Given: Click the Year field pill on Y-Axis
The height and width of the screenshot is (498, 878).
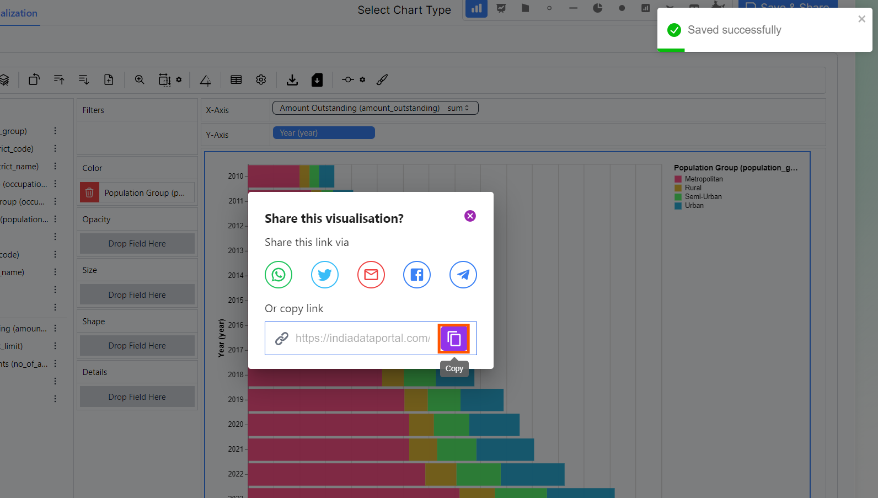Looking at the screenshot, I should click(x=324, y=133).
